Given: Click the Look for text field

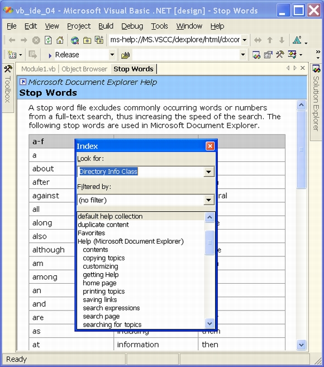Looking at the screenshot, I should (x=141, y=172).
